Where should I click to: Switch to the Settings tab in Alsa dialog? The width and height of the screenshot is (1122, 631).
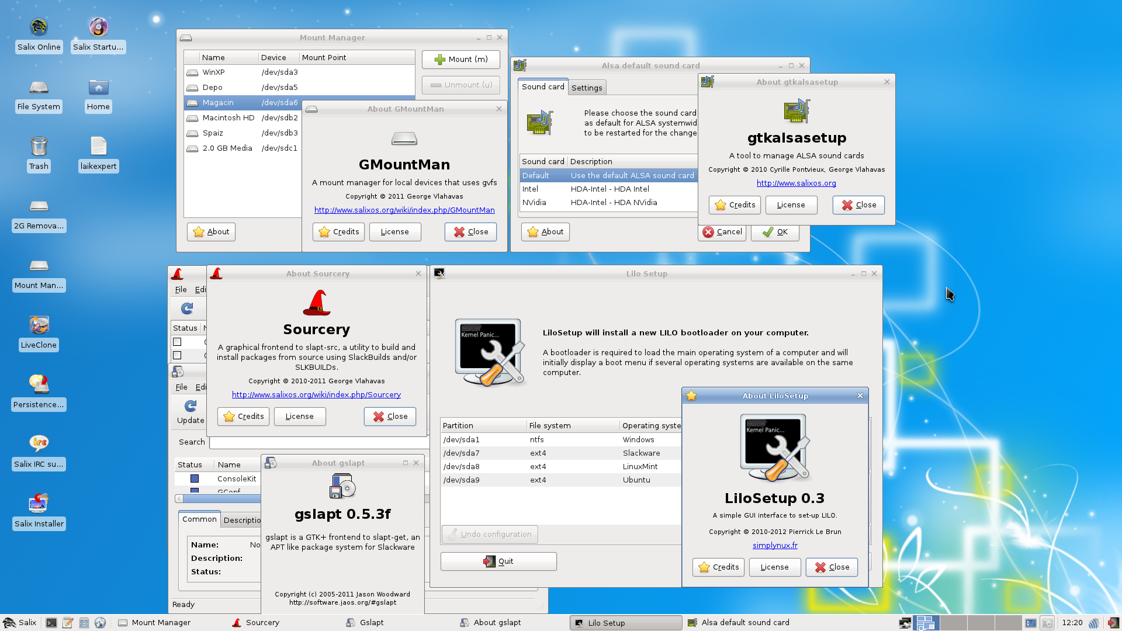coord(587,88)
